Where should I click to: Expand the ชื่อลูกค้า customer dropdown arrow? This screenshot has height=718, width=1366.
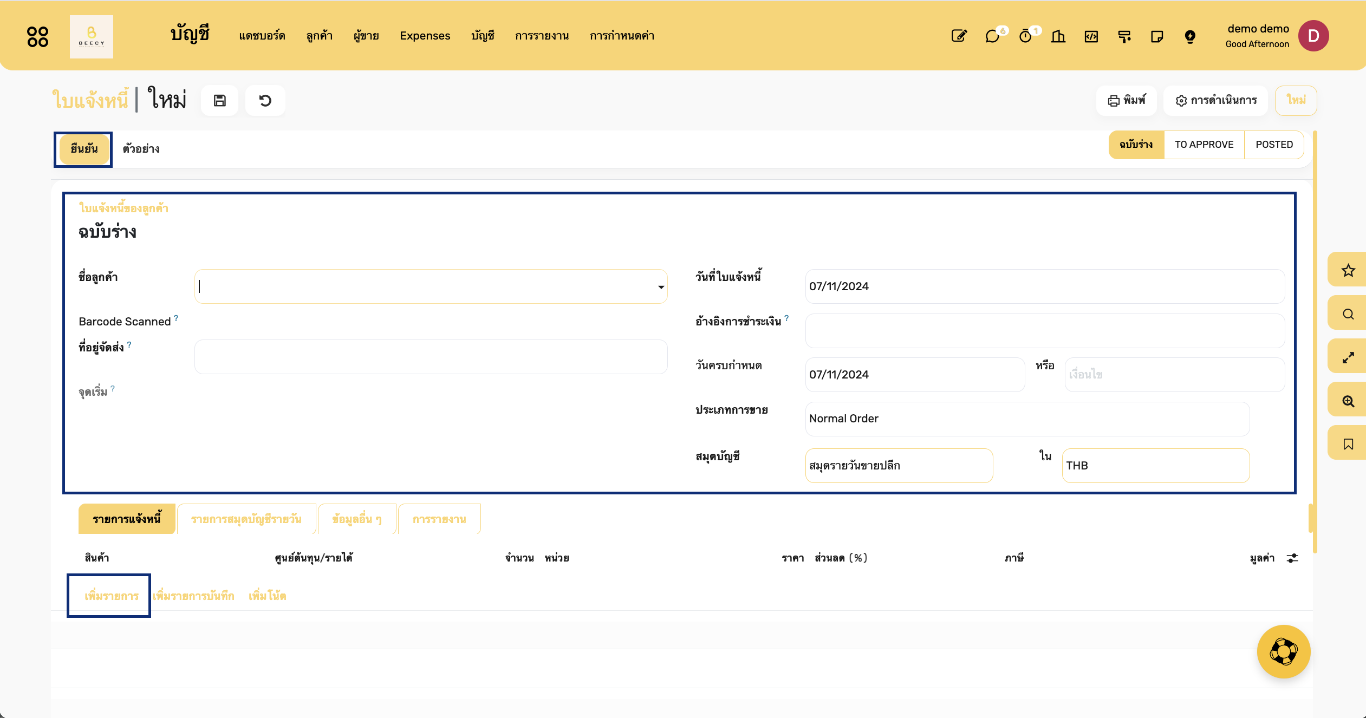coord(661,287)
